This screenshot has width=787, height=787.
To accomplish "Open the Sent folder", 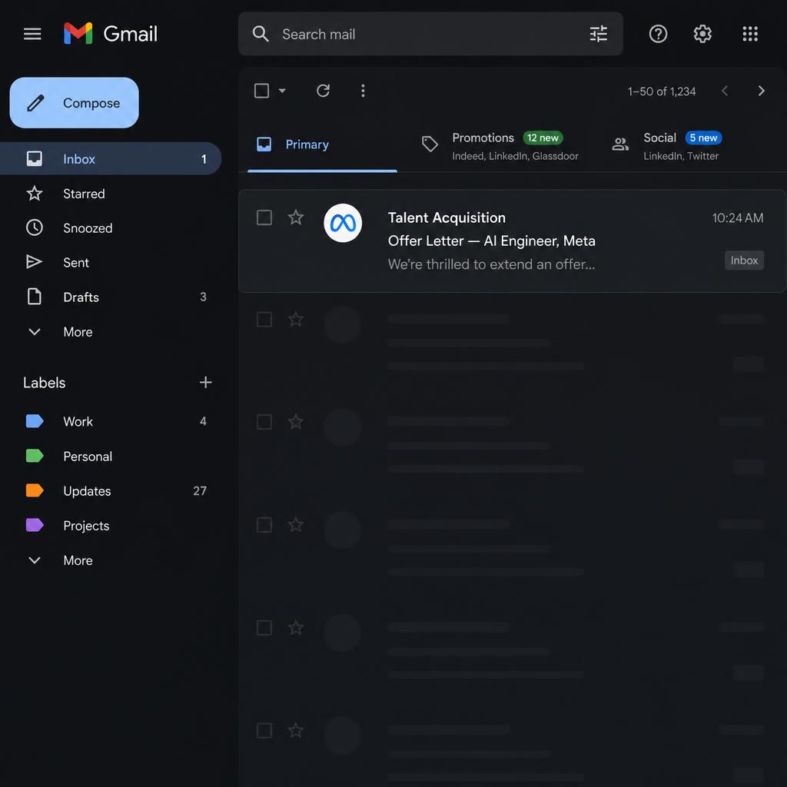I will click(x=111, y=262).
